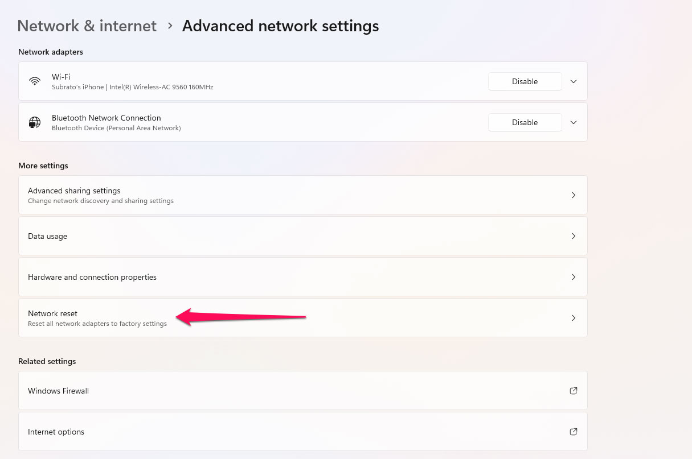View Hardware and connection properties

click(285, 277)
